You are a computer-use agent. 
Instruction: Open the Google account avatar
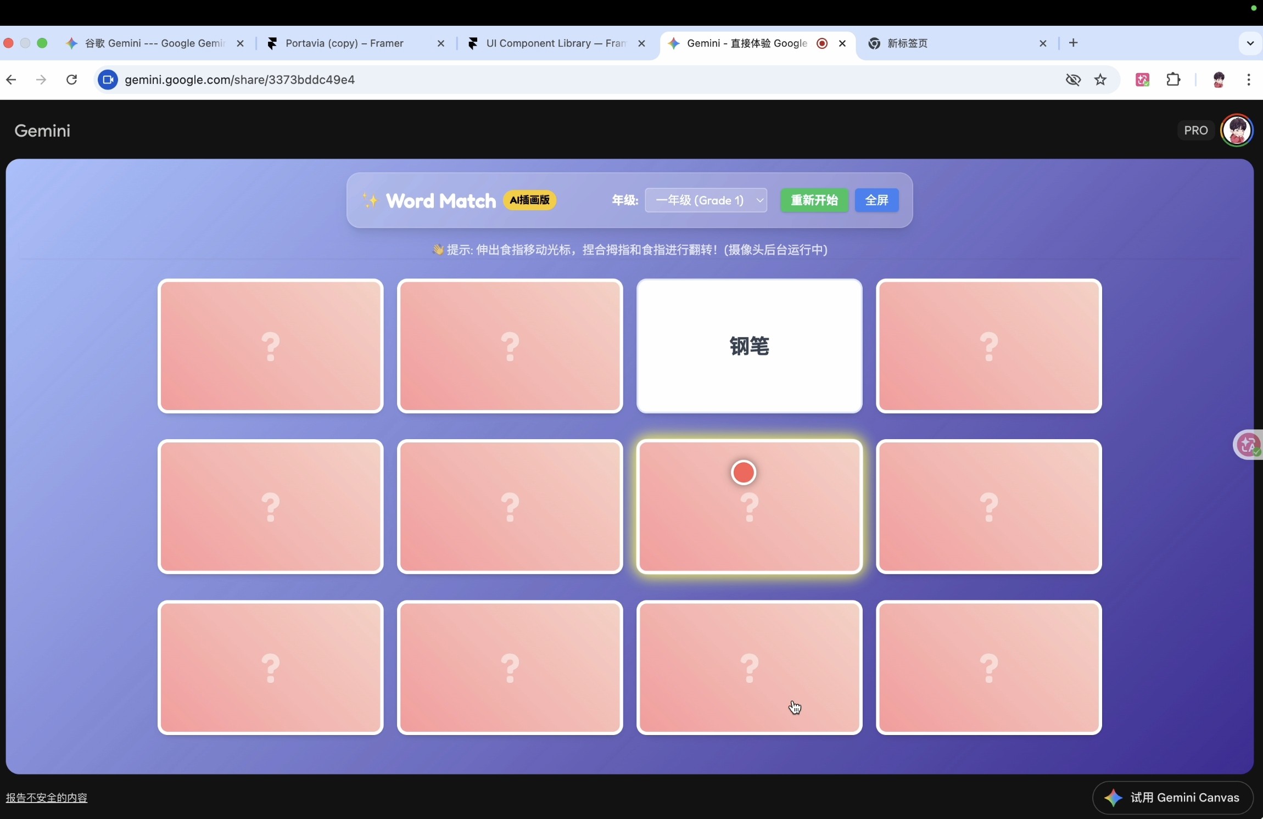(x=1237, y=131)
